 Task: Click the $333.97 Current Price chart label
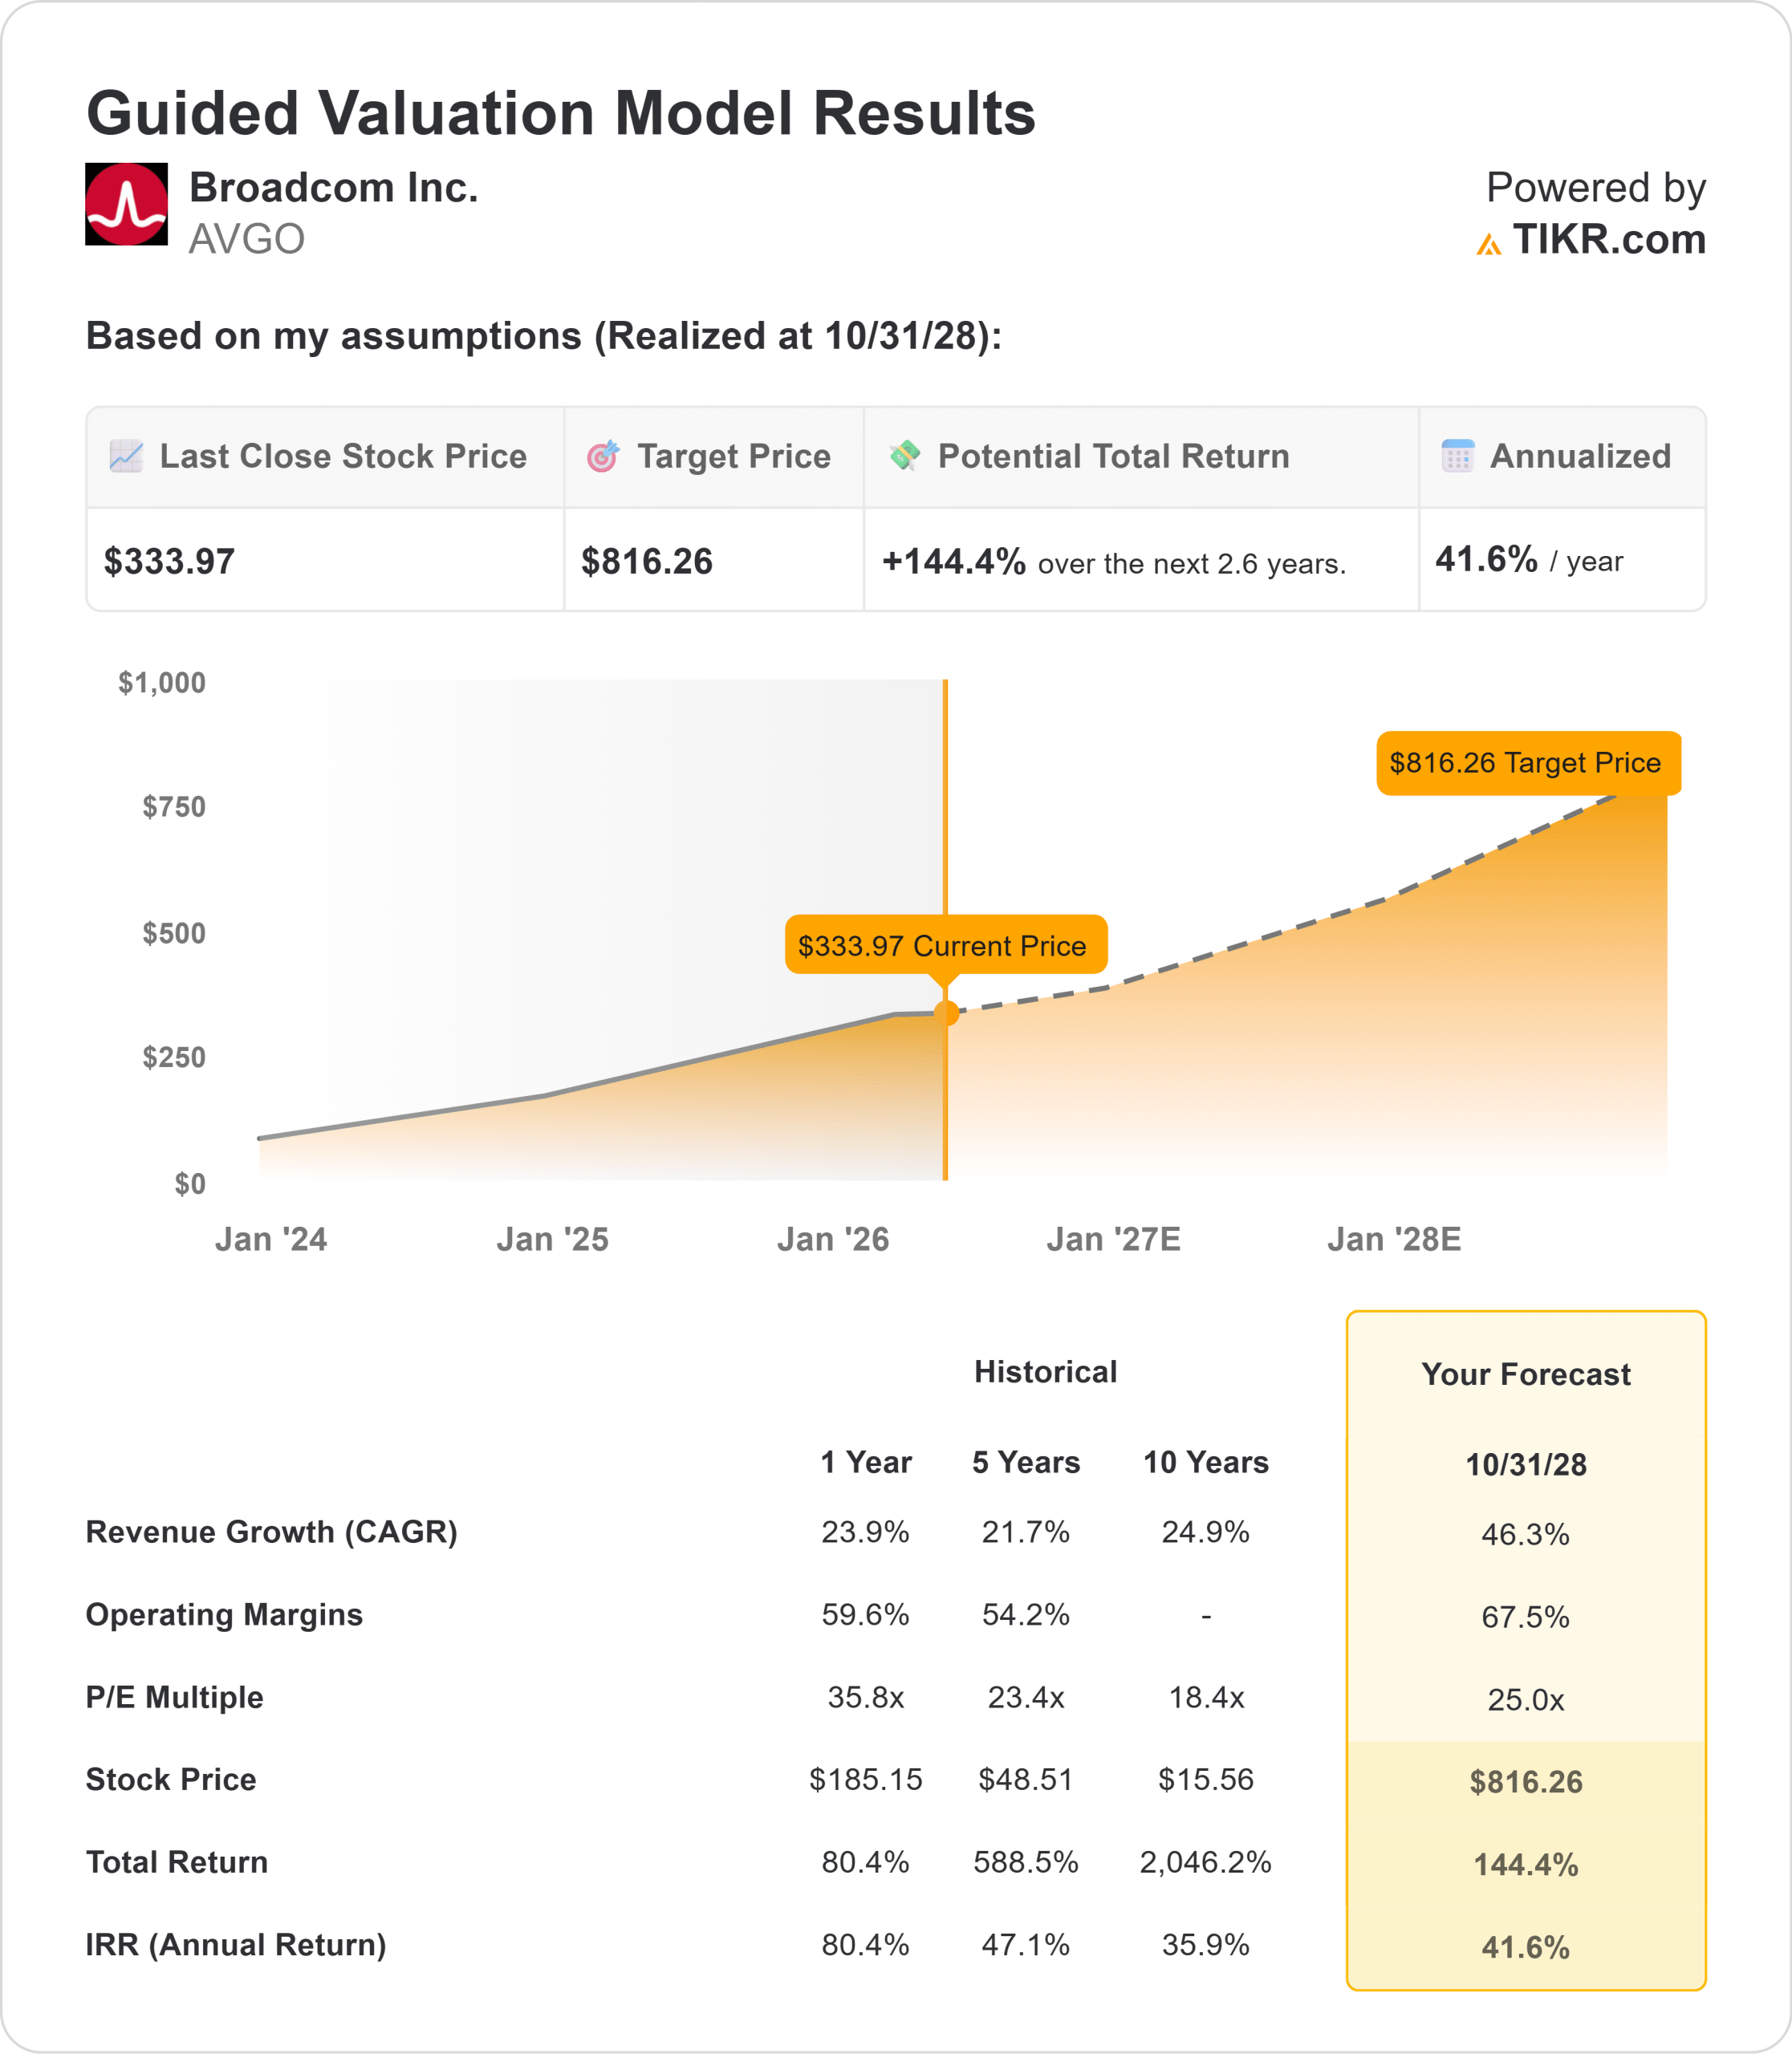[945, 945]
